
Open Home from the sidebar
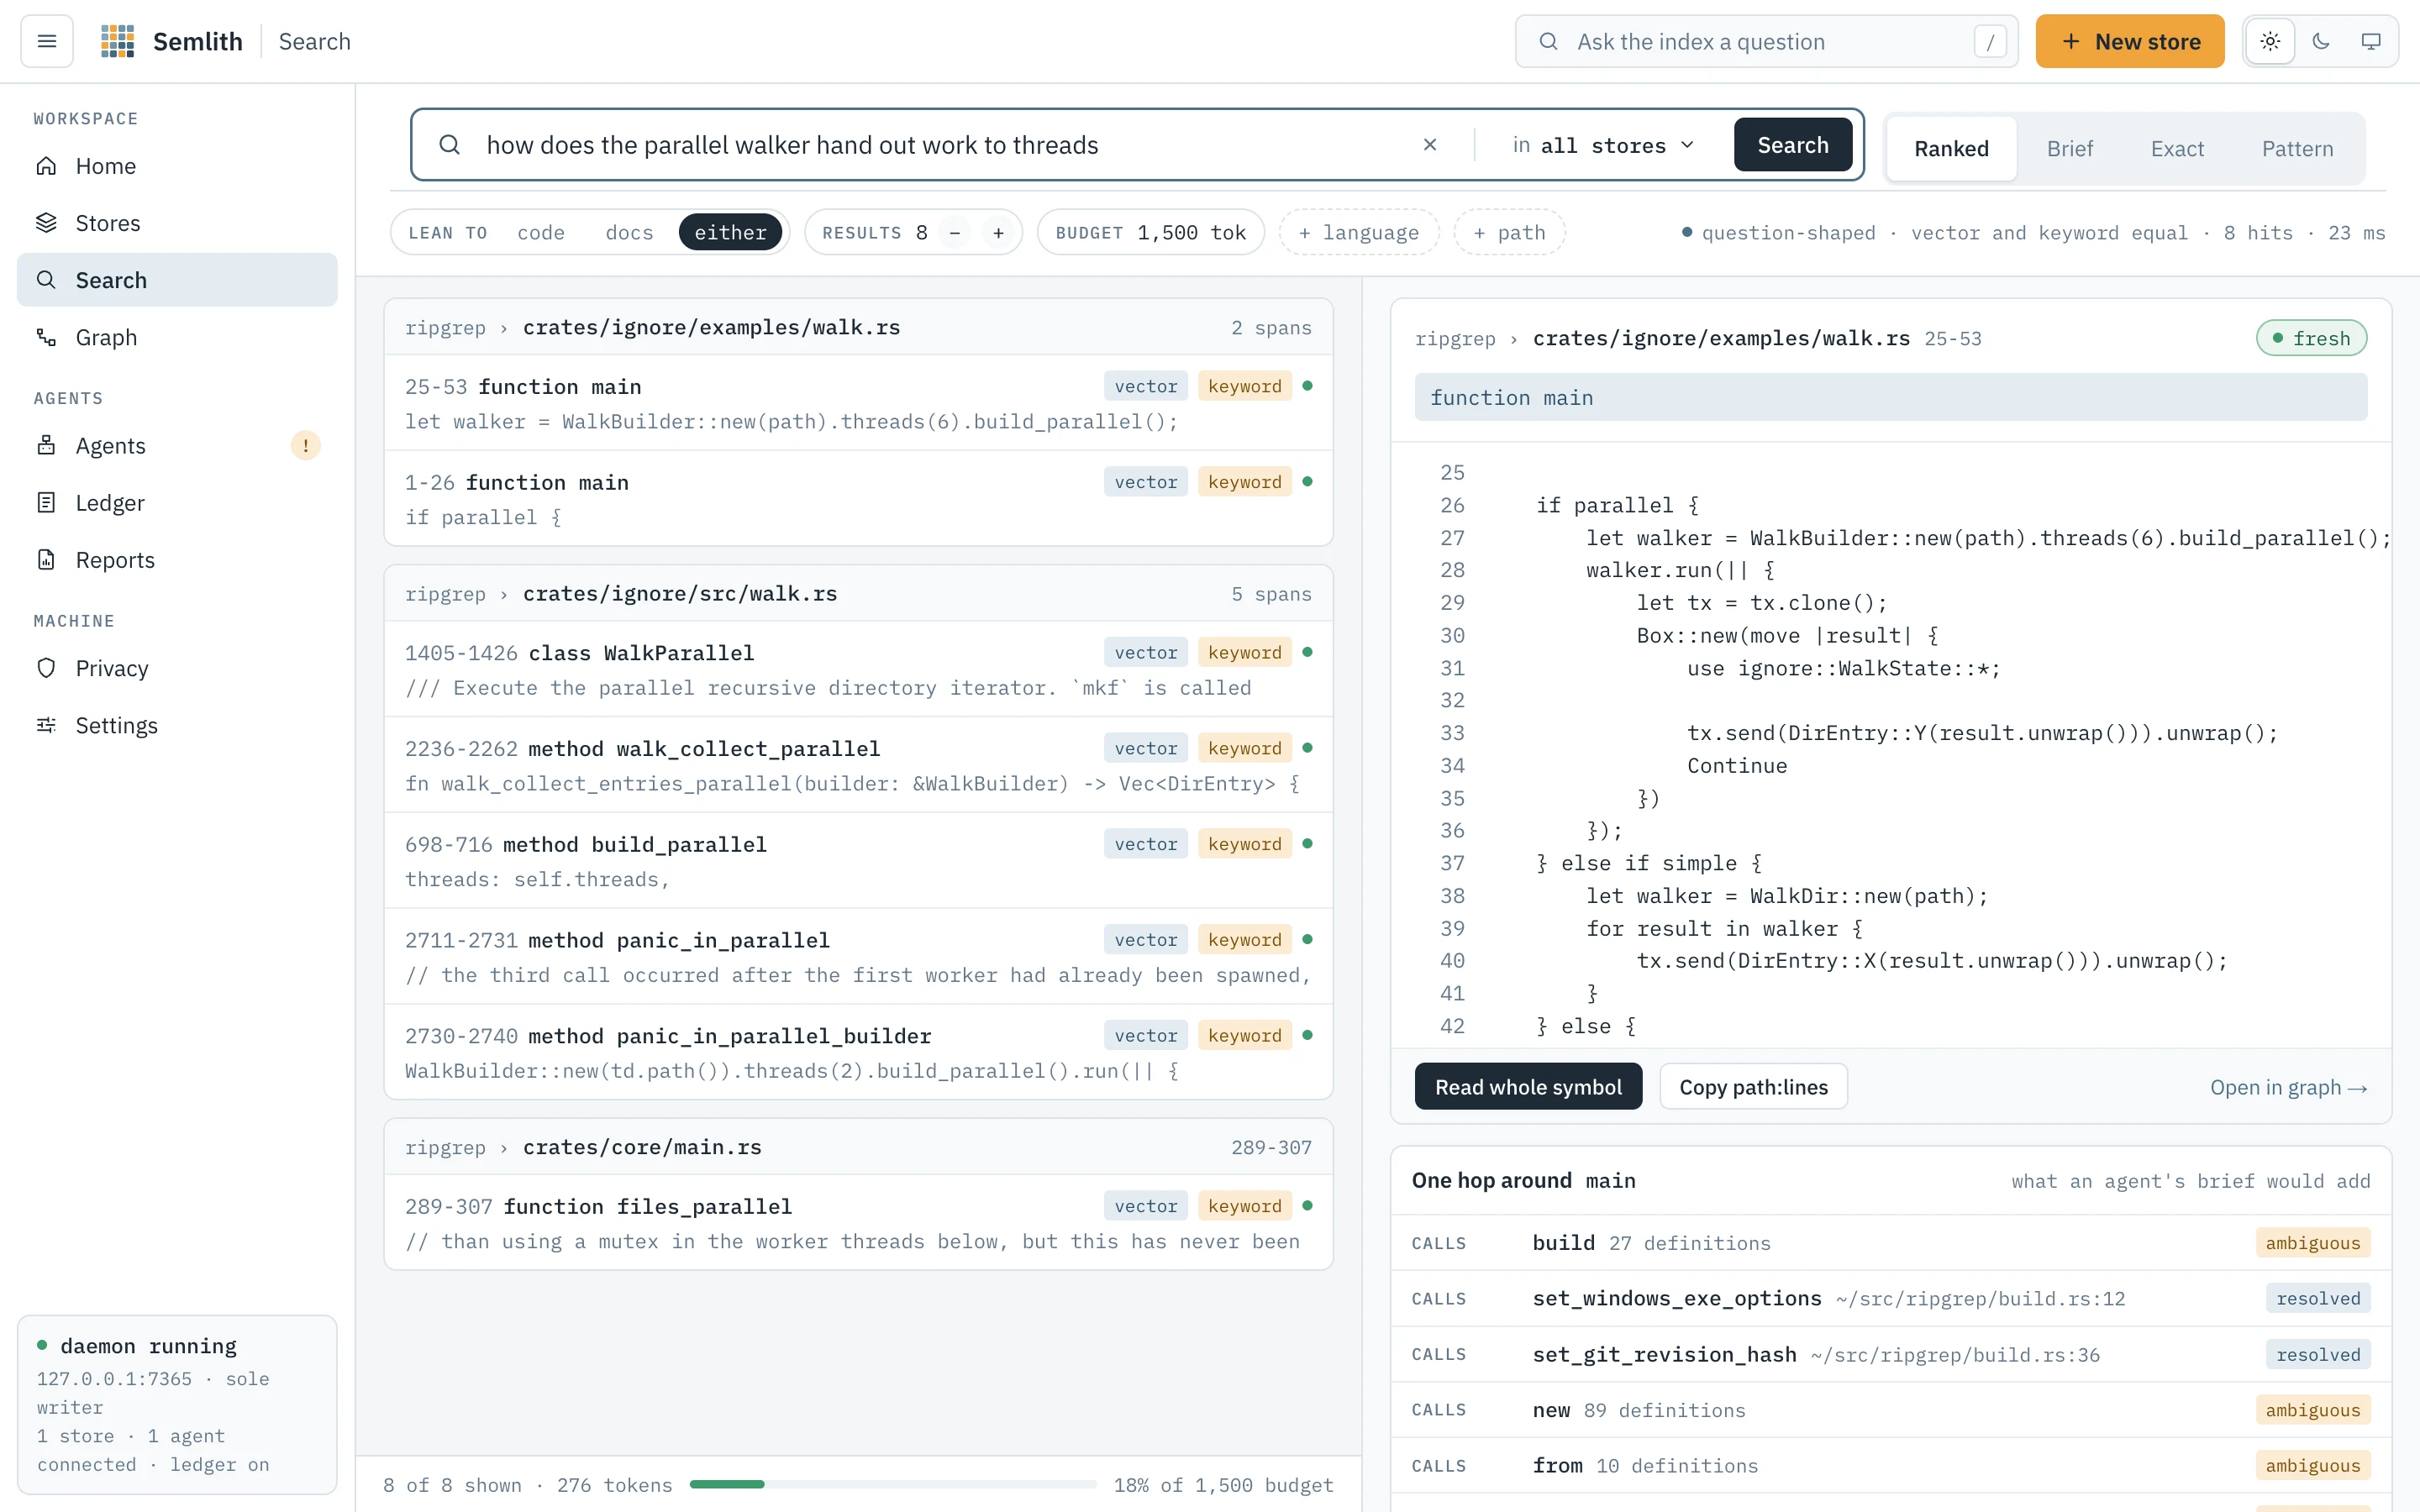click(x=177, y=166)
